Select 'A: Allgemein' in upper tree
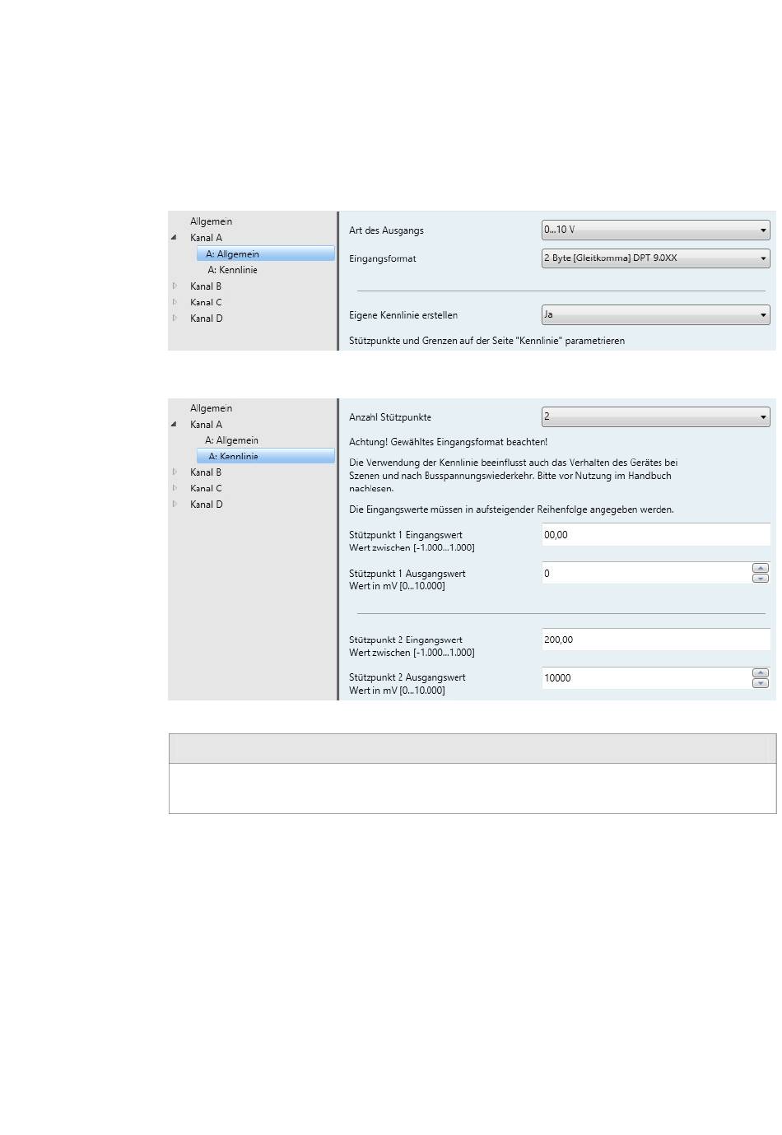This screenshot has width=782, height=1135. [266, 254]
